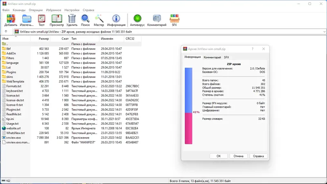327x184 pixels.
Task: Click the 41% compression ratio bar
Action: pos(188,106)
